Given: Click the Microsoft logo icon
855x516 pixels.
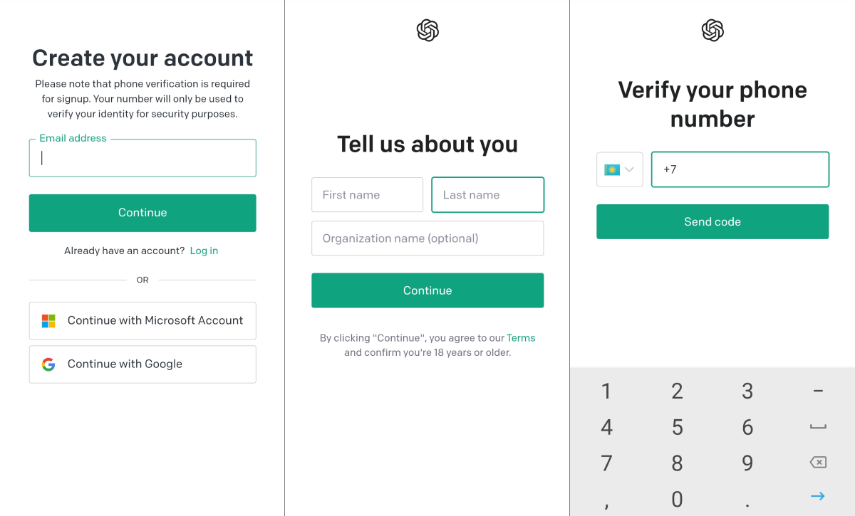Looking at the screenshot, I should tap(48, 321).
